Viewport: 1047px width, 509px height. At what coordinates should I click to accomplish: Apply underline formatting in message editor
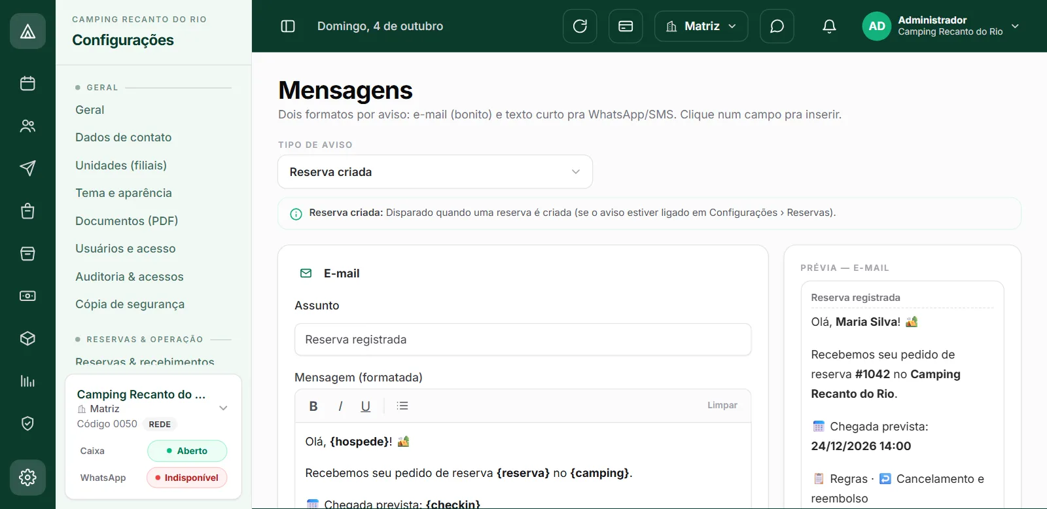pyautogui.click(x=366, y=406)
